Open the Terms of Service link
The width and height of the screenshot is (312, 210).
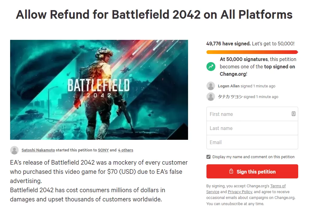click(278, 186)
